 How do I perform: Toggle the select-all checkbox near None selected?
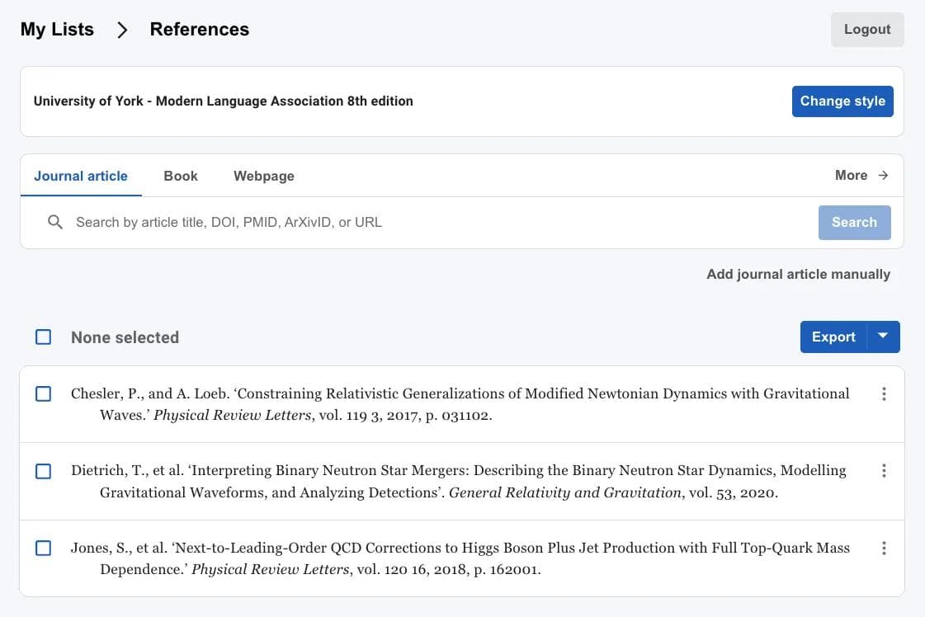[x=44, y=337]
